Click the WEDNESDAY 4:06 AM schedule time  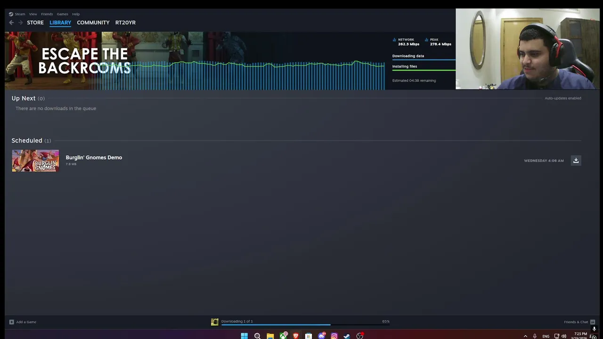tap(544, 161)
